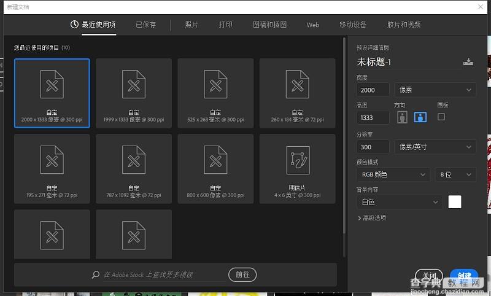Open the 白色 background content dropdown
Image resolution: width=491 pixels, height=296 pixels.
[400, 202]
